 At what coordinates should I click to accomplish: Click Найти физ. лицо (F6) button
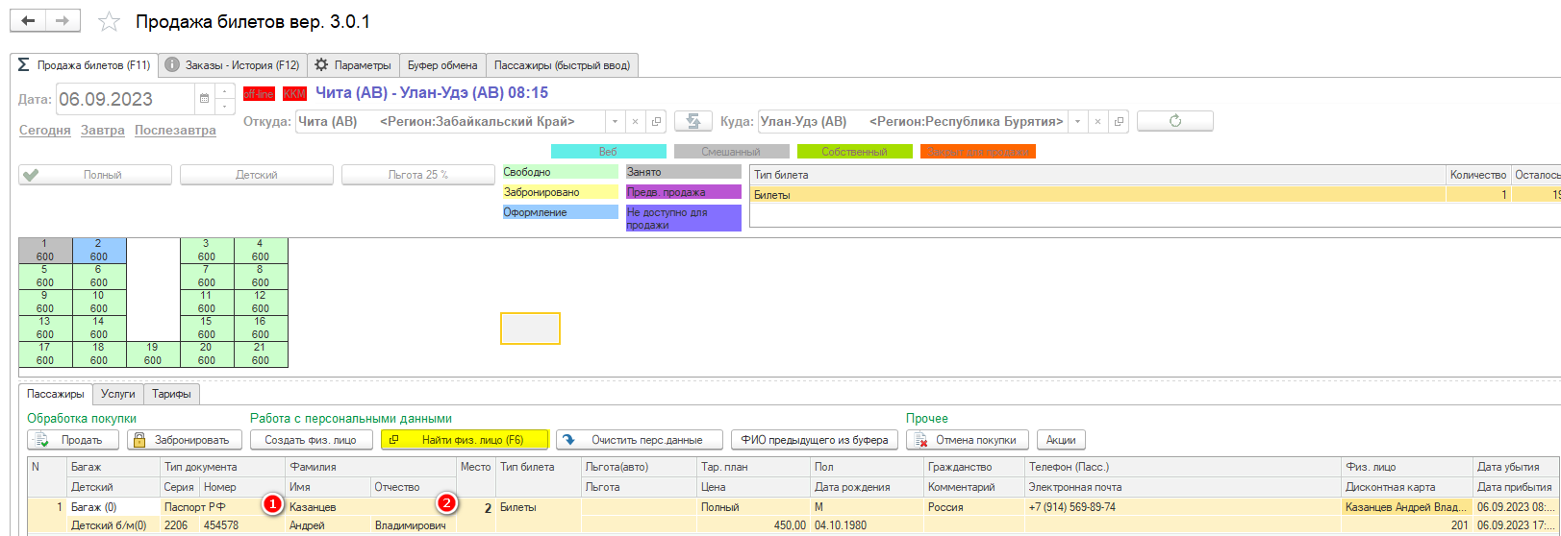465,440
